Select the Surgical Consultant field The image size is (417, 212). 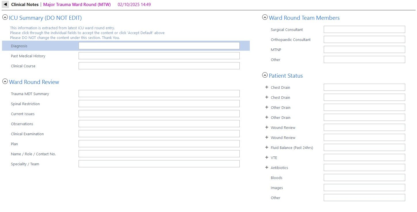364,30
